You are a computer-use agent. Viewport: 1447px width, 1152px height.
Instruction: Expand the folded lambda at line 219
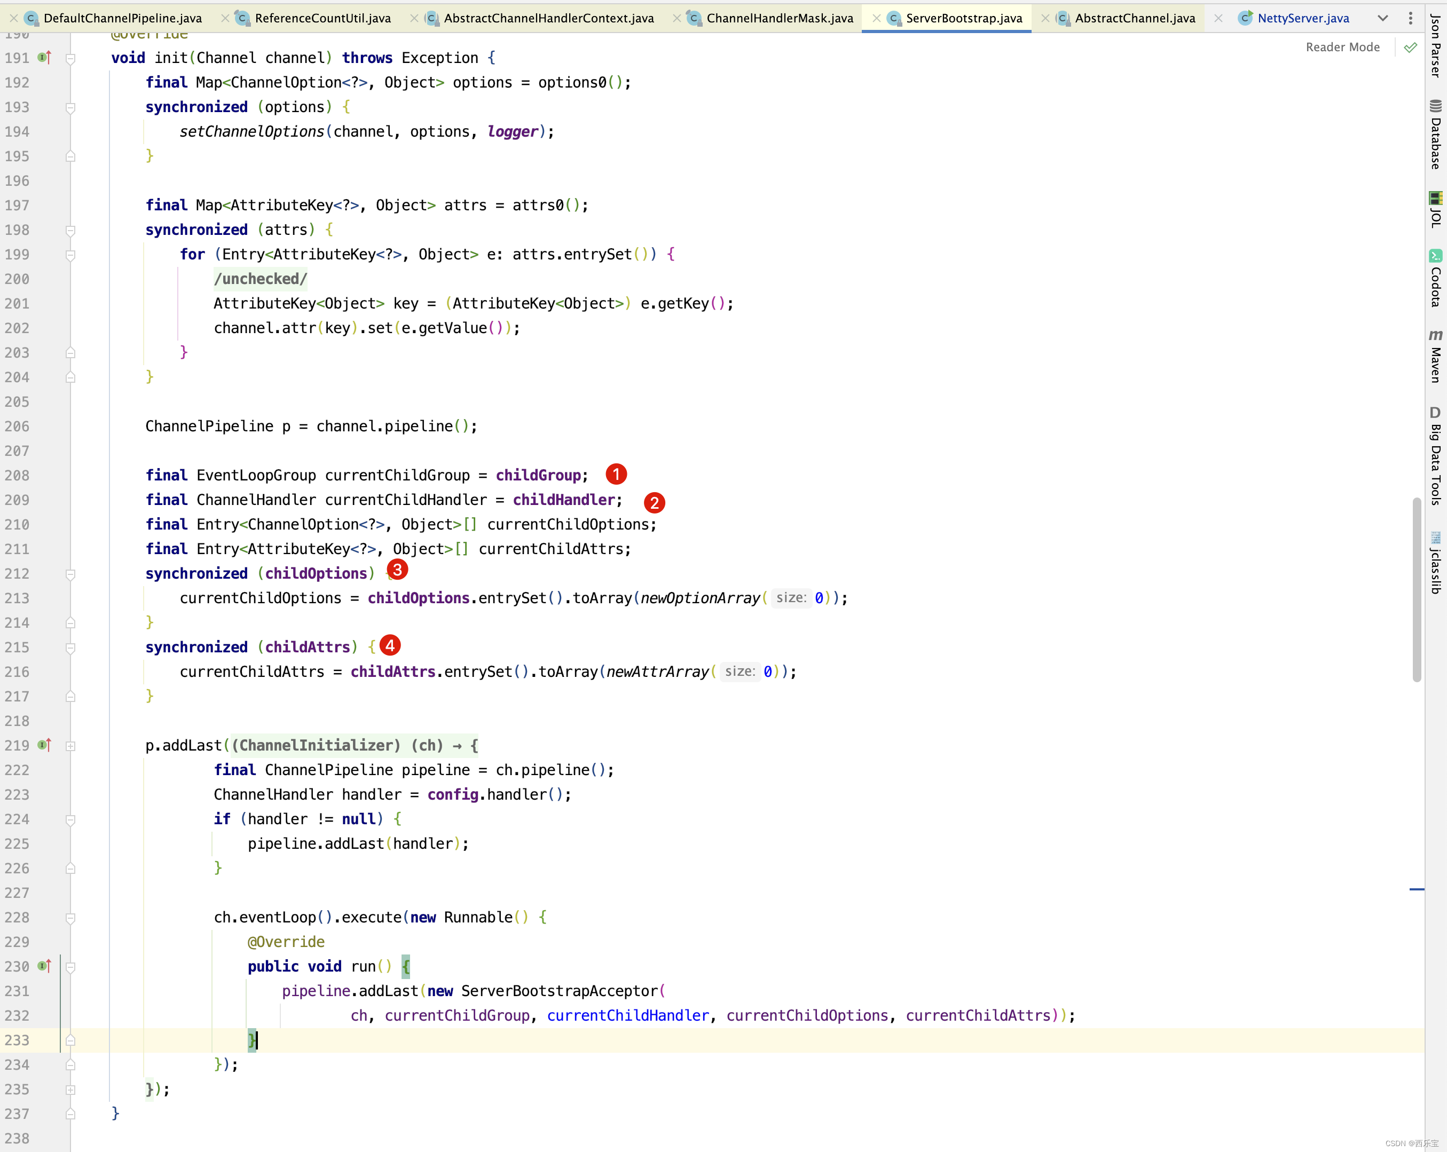coord(70,746)
